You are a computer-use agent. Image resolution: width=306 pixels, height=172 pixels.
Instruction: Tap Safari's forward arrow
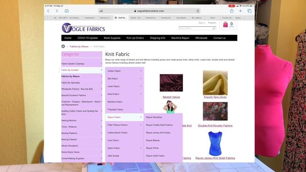pyautogui.click(x=57, y=11)
